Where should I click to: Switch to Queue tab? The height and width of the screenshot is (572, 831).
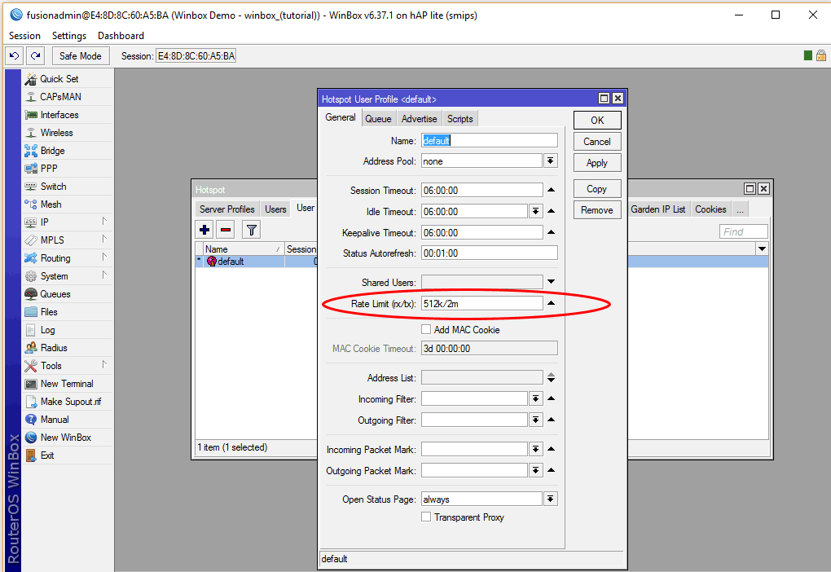pos(378,119)
